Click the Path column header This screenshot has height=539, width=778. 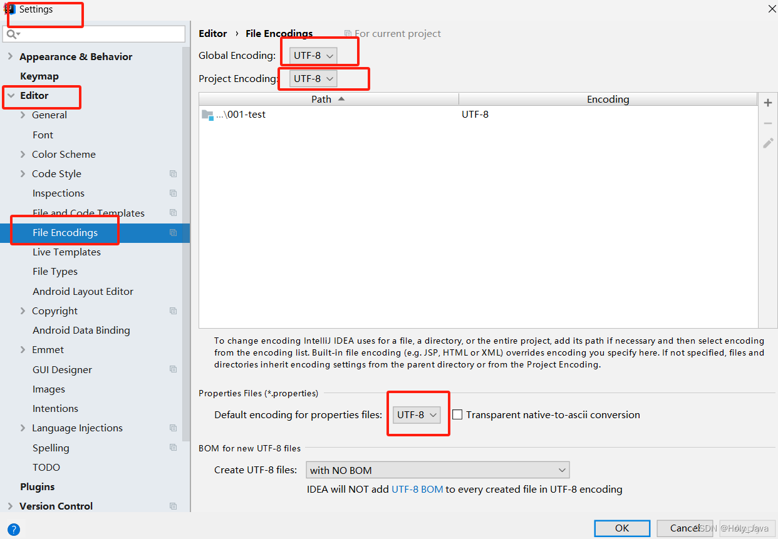[329, 99]
